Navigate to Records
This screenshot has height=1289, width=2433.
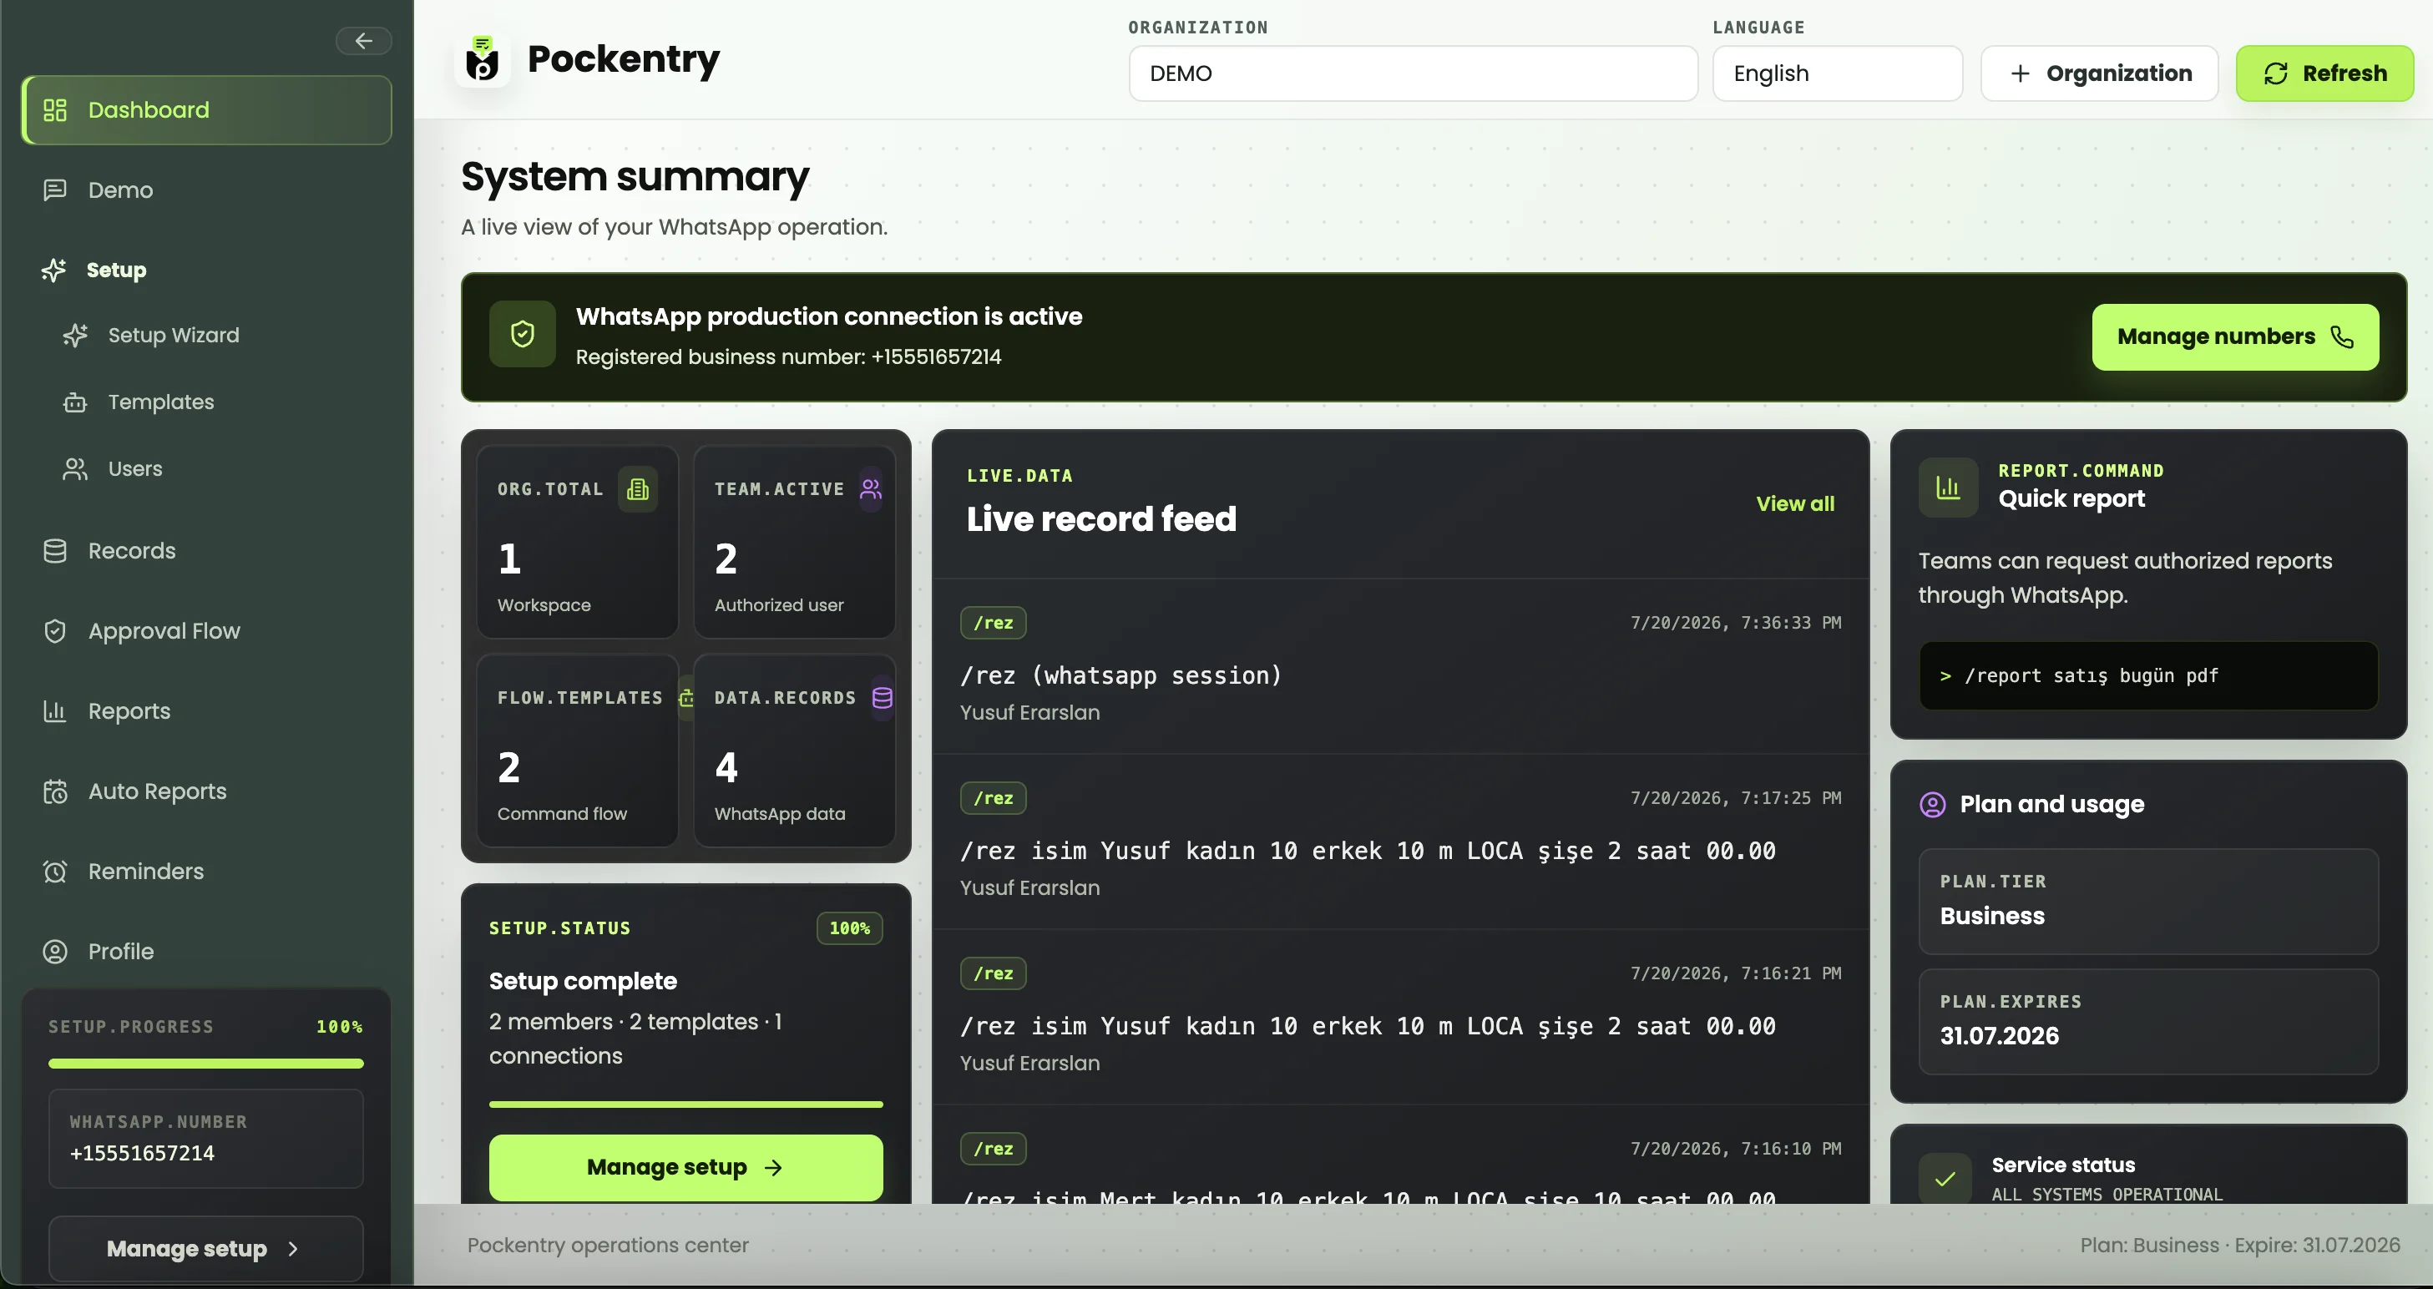coord(131,552)
